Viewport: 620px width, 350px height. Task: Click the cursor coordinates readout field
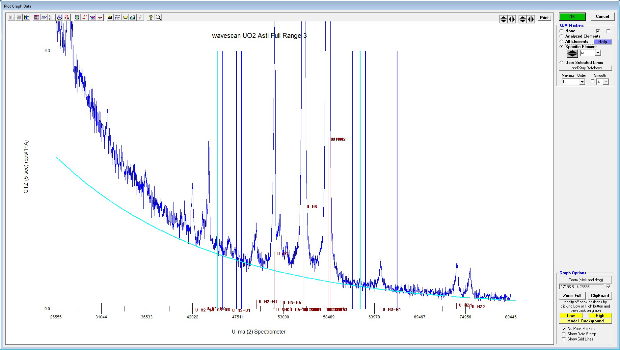tap(582, 287)
